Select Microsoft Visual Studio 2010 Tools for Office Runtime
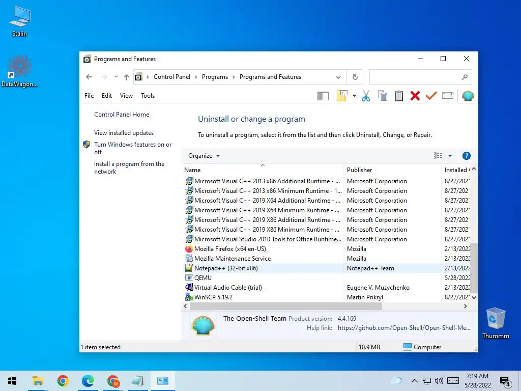This screenshot has width=521, height=391. tap(327, 239)
